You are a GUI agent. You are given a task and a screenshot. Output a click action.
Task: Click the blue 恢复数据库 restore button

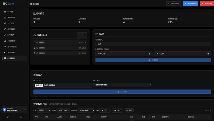190,3
